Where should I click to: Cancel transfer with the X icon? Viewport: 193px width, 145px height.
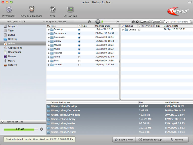[137, 22]
